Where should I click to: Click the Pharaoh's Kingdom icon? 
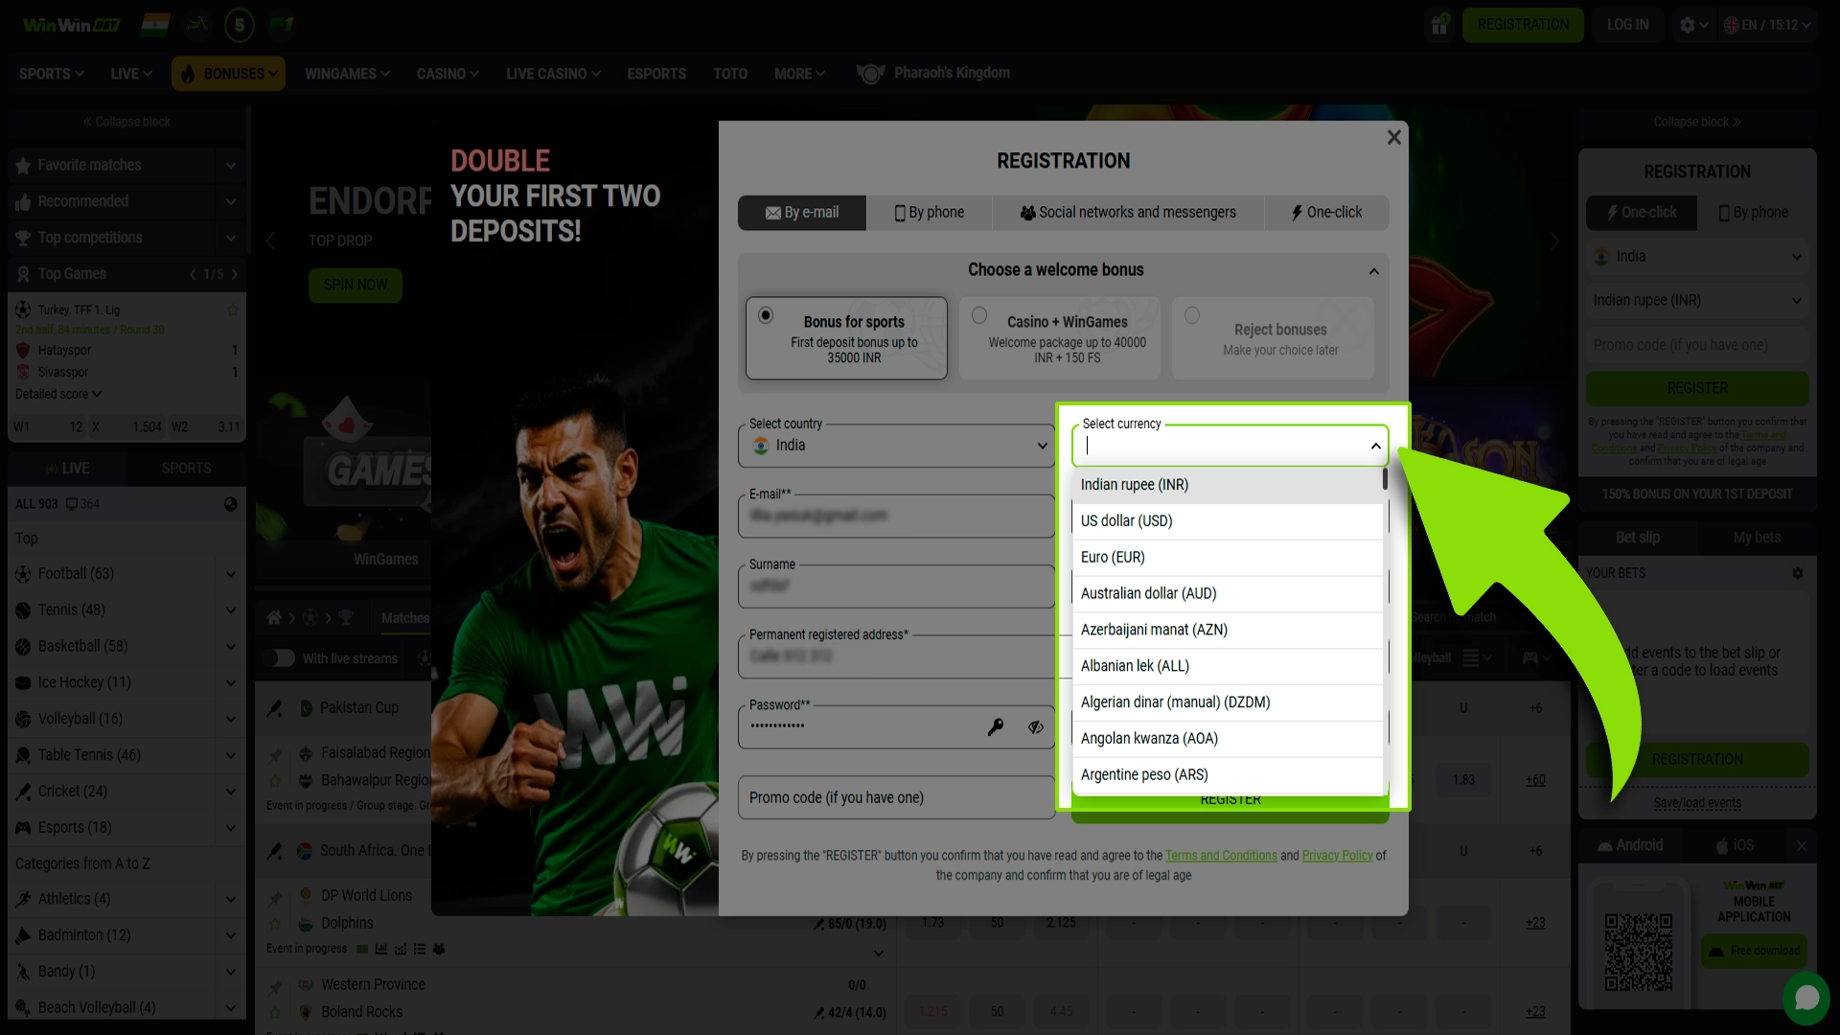tap(870, 74)
